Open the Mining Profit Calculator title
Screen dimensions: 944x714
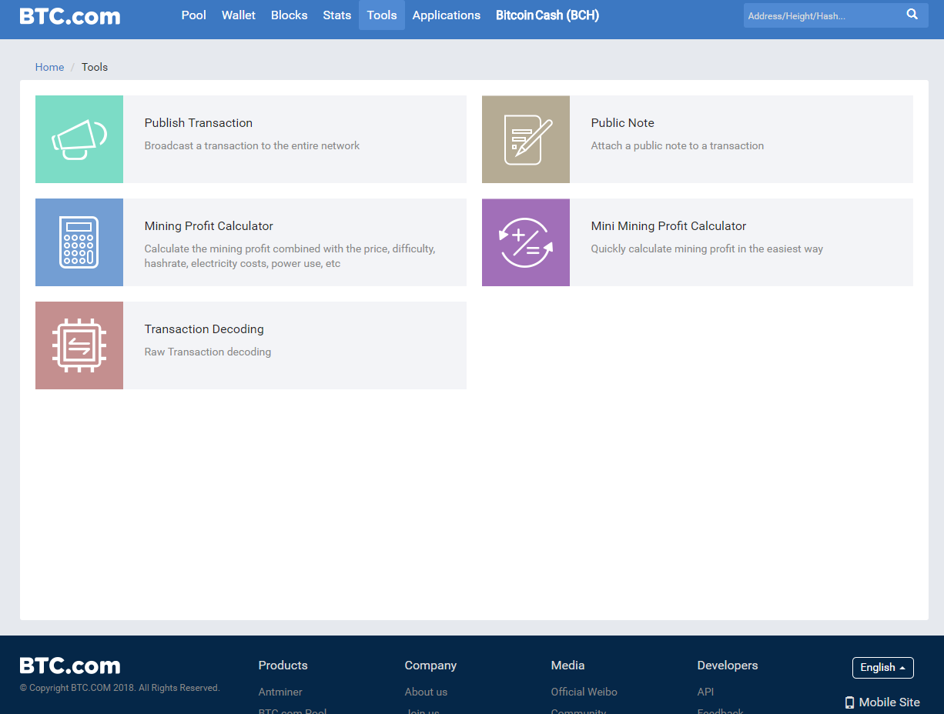click(209, 226)
